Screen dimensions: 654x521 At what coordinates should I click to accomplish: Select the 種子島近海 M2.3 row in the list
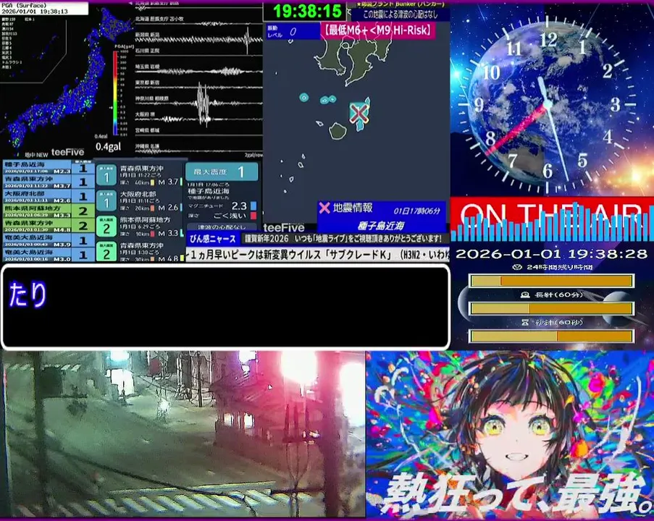[x=49, y=168]
